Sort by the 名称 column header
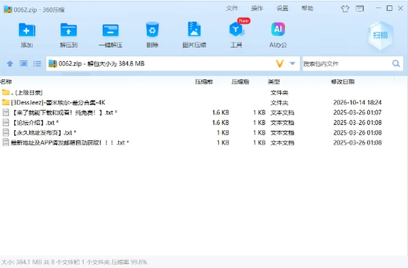 coord(6,82)
